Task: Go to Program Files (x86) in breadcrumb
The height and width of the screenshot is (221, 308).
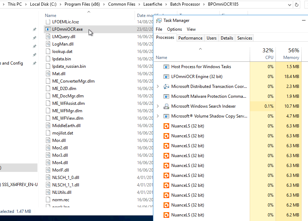Action: 82,4
